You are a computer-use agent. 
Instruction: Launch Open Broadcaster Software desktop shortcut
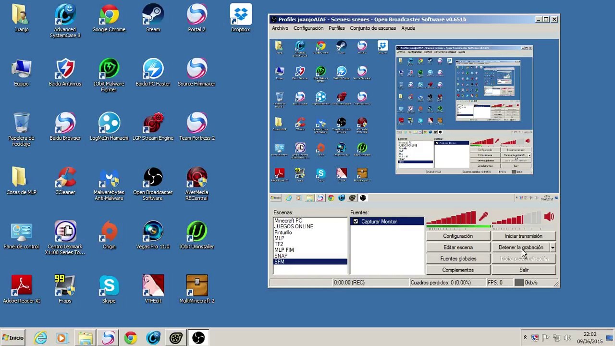click(153, 184)
